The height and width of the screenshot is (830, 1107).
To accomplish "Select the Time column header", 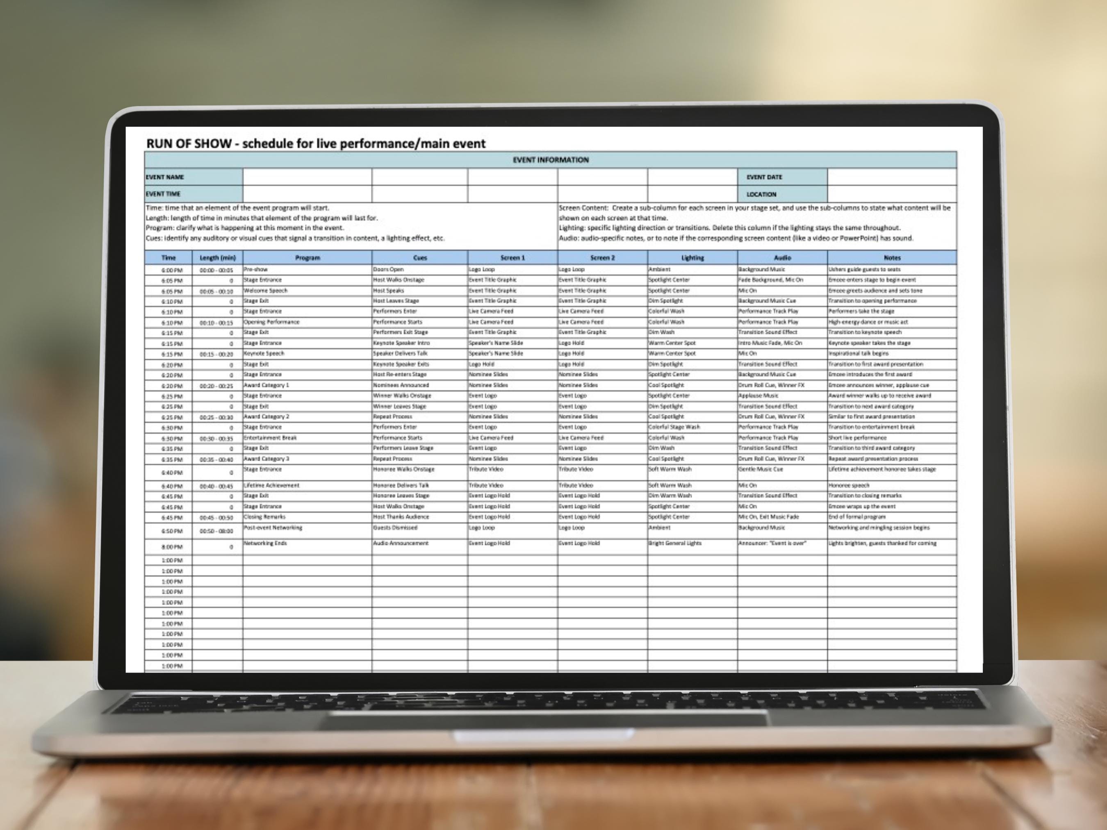I will click(169, 258).
